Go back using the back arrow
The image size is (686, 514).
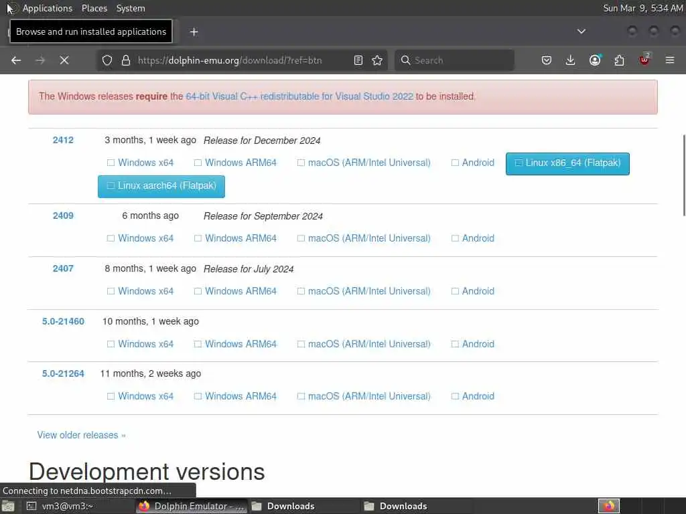click(x=16, y=60)
